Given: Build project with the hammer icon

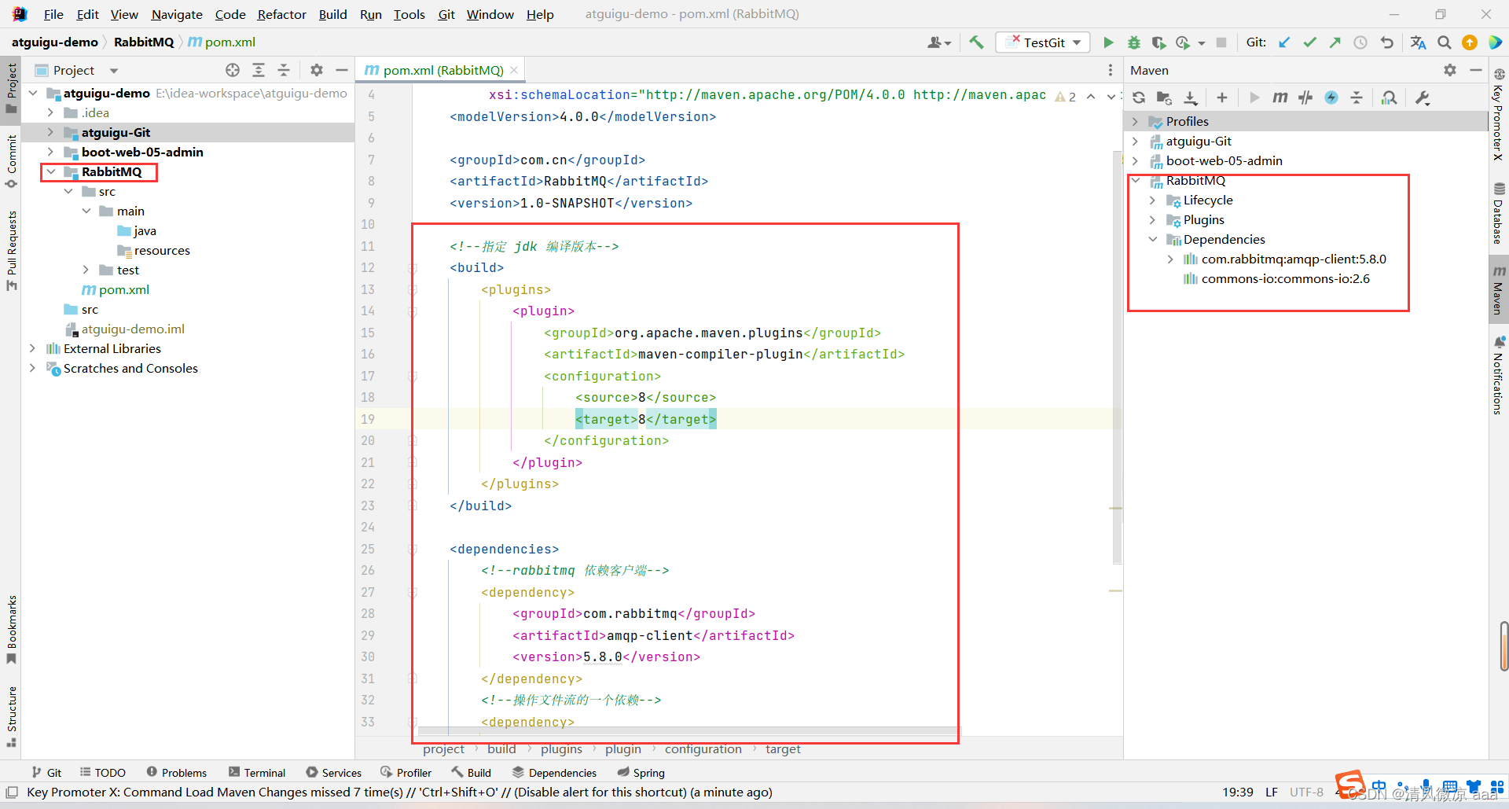Looking at the screenshot, I should click(x=976, y=42).
